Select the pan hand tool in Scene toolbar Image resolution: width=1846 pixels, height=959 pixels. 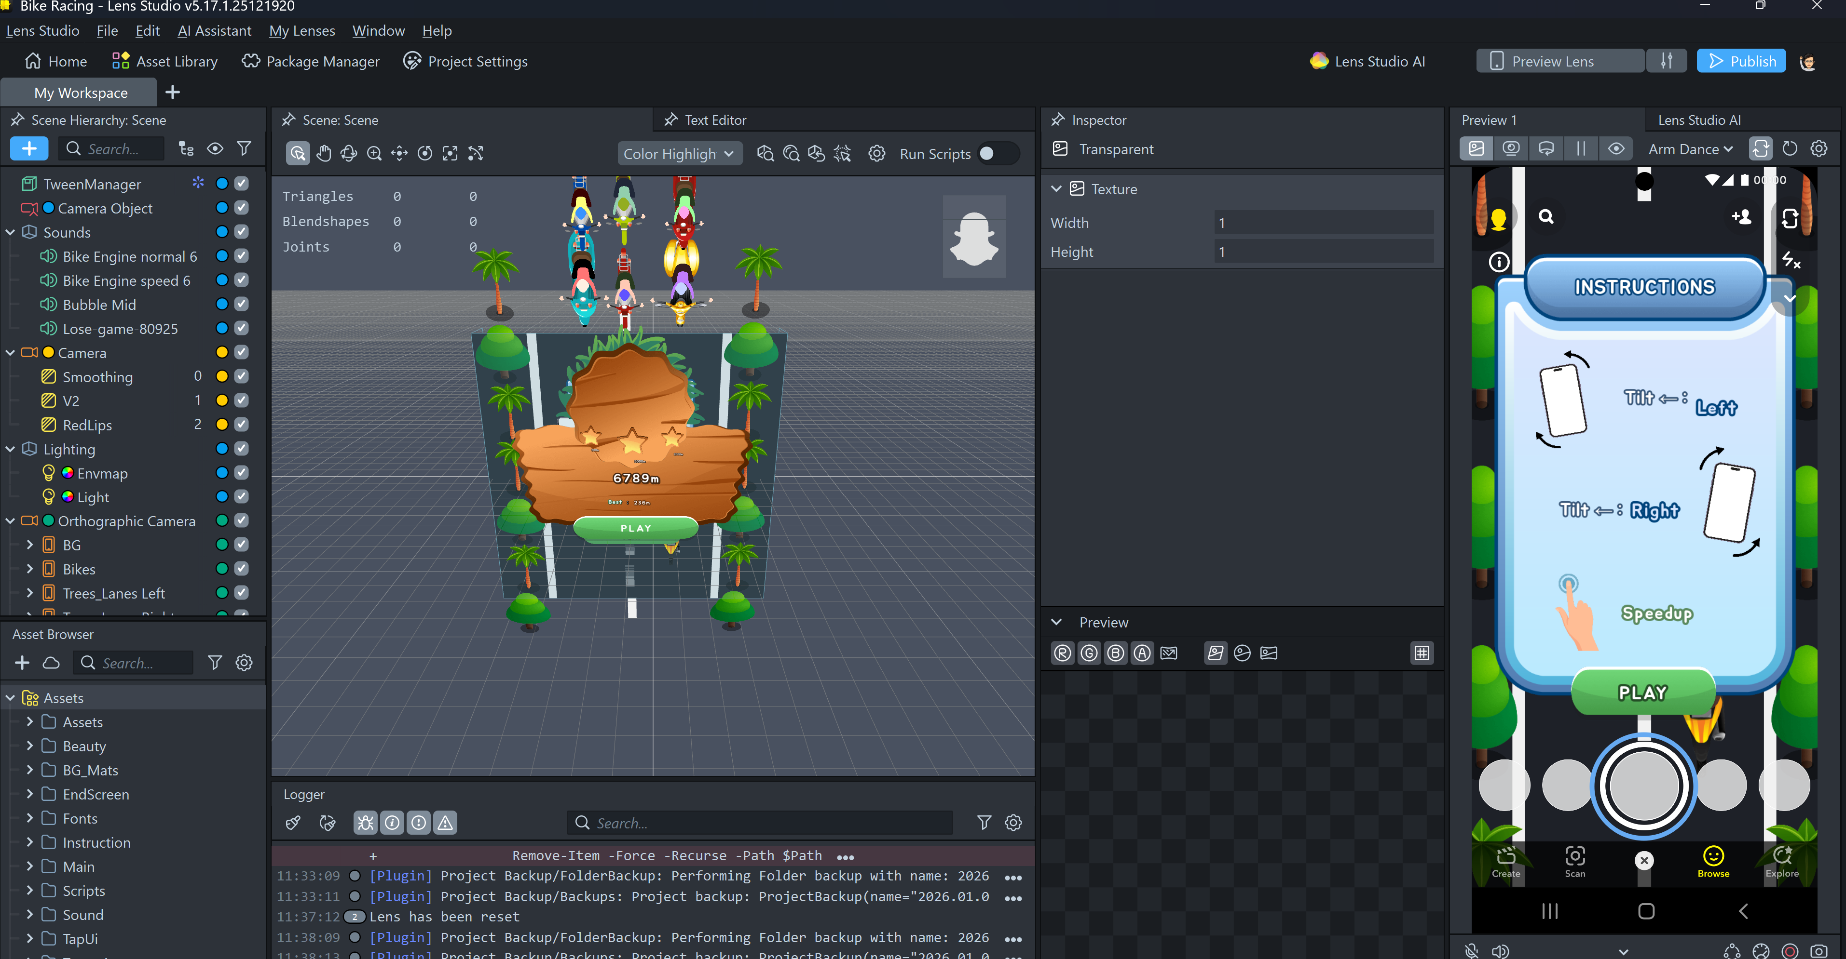point(323,153)
